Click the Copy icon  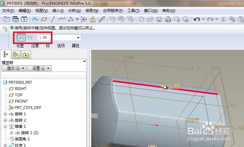pyautogui.click(x=232, y=19)
